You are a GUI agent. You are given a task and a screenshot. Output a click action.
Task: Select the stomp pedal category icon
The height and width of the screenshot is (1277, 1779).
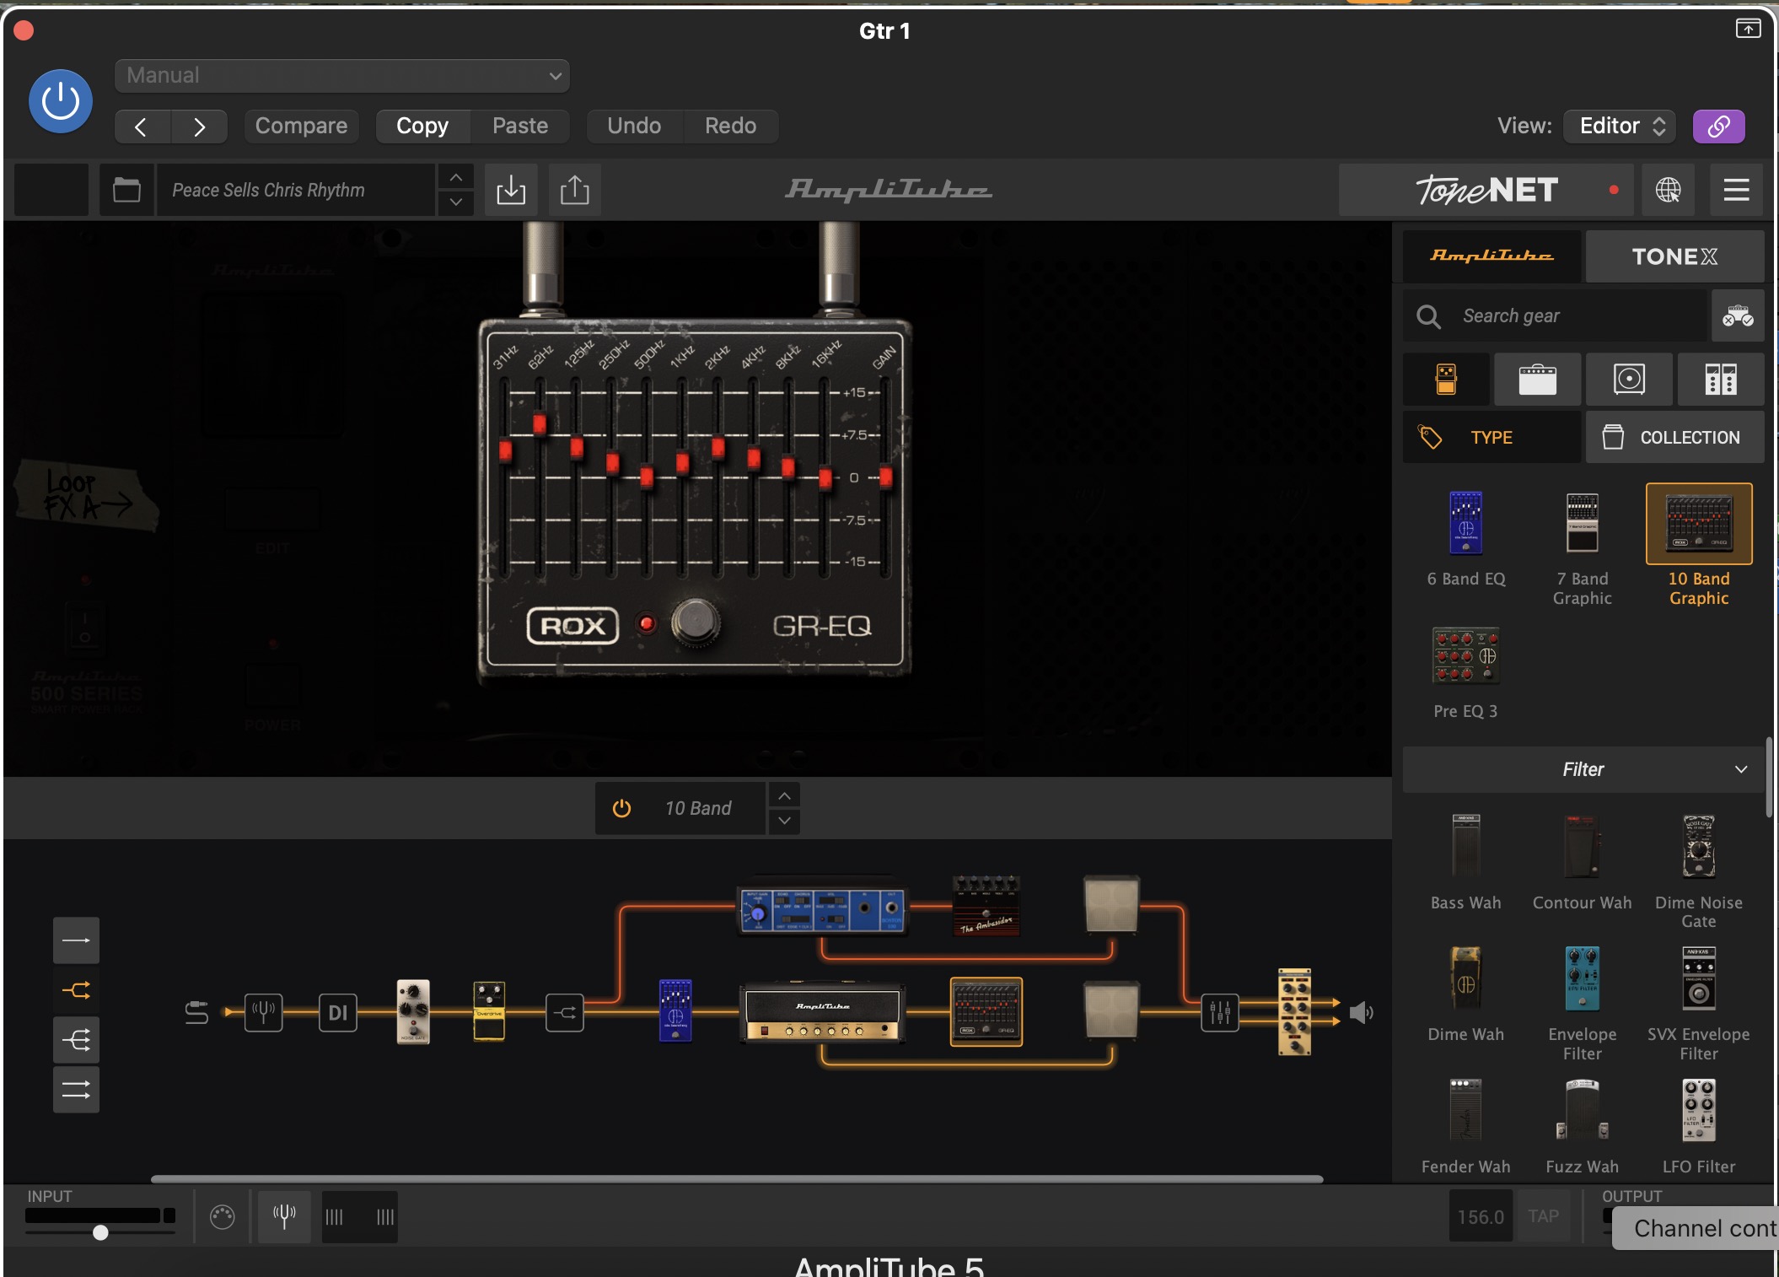click(1446, 380)
